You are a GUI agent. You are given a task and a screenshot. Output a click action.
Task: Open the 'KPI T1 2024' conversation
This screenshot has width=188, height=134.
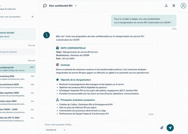(x=18, y=119)
